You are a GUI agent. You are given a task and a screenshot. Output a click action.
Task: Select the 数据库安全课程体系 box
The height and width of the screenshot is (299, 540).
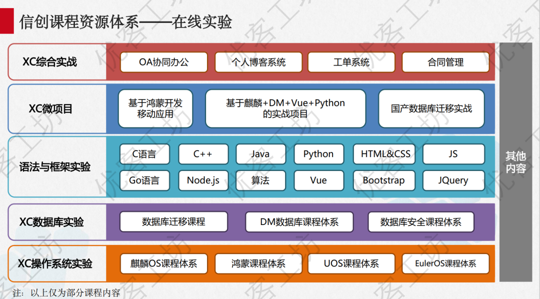click(421, 222)
